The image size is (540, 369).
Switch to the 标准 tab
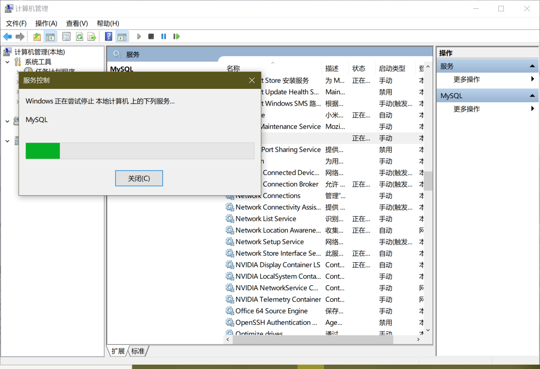138,351
